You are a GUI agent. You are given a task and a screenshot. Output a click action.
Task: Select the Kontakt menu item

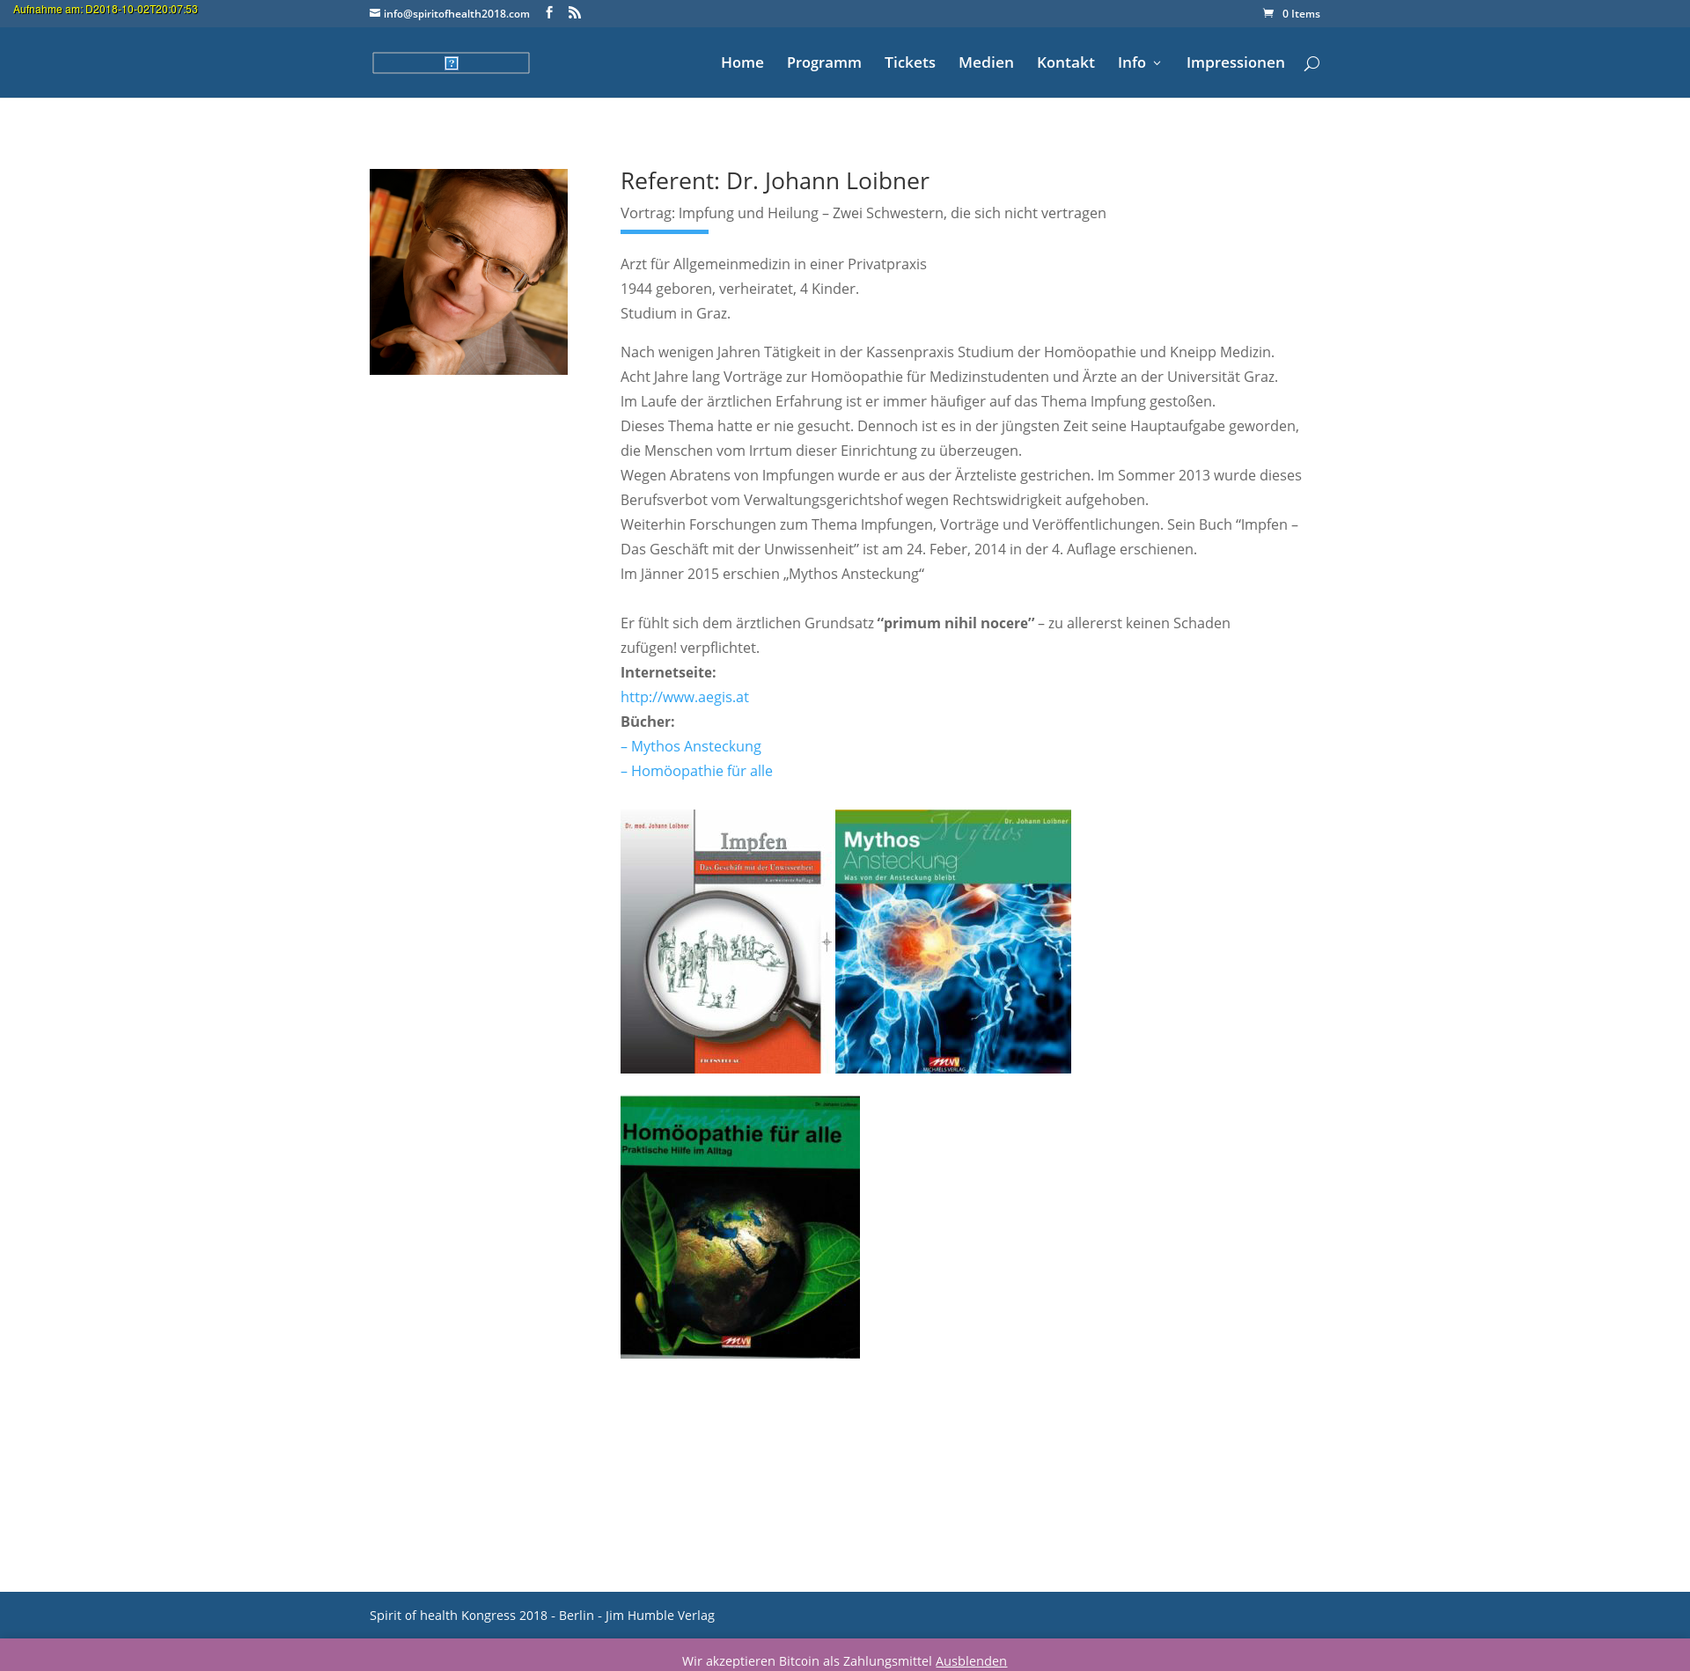pyautogui.click(x=1065, y=62)
